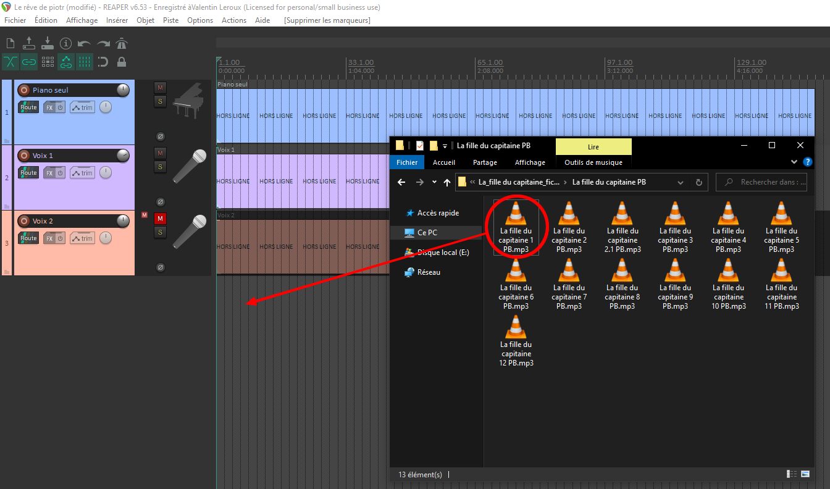
Task: Select the file La fille du capitaine 6 PB.mp3
Action: (x=516, y=284)
